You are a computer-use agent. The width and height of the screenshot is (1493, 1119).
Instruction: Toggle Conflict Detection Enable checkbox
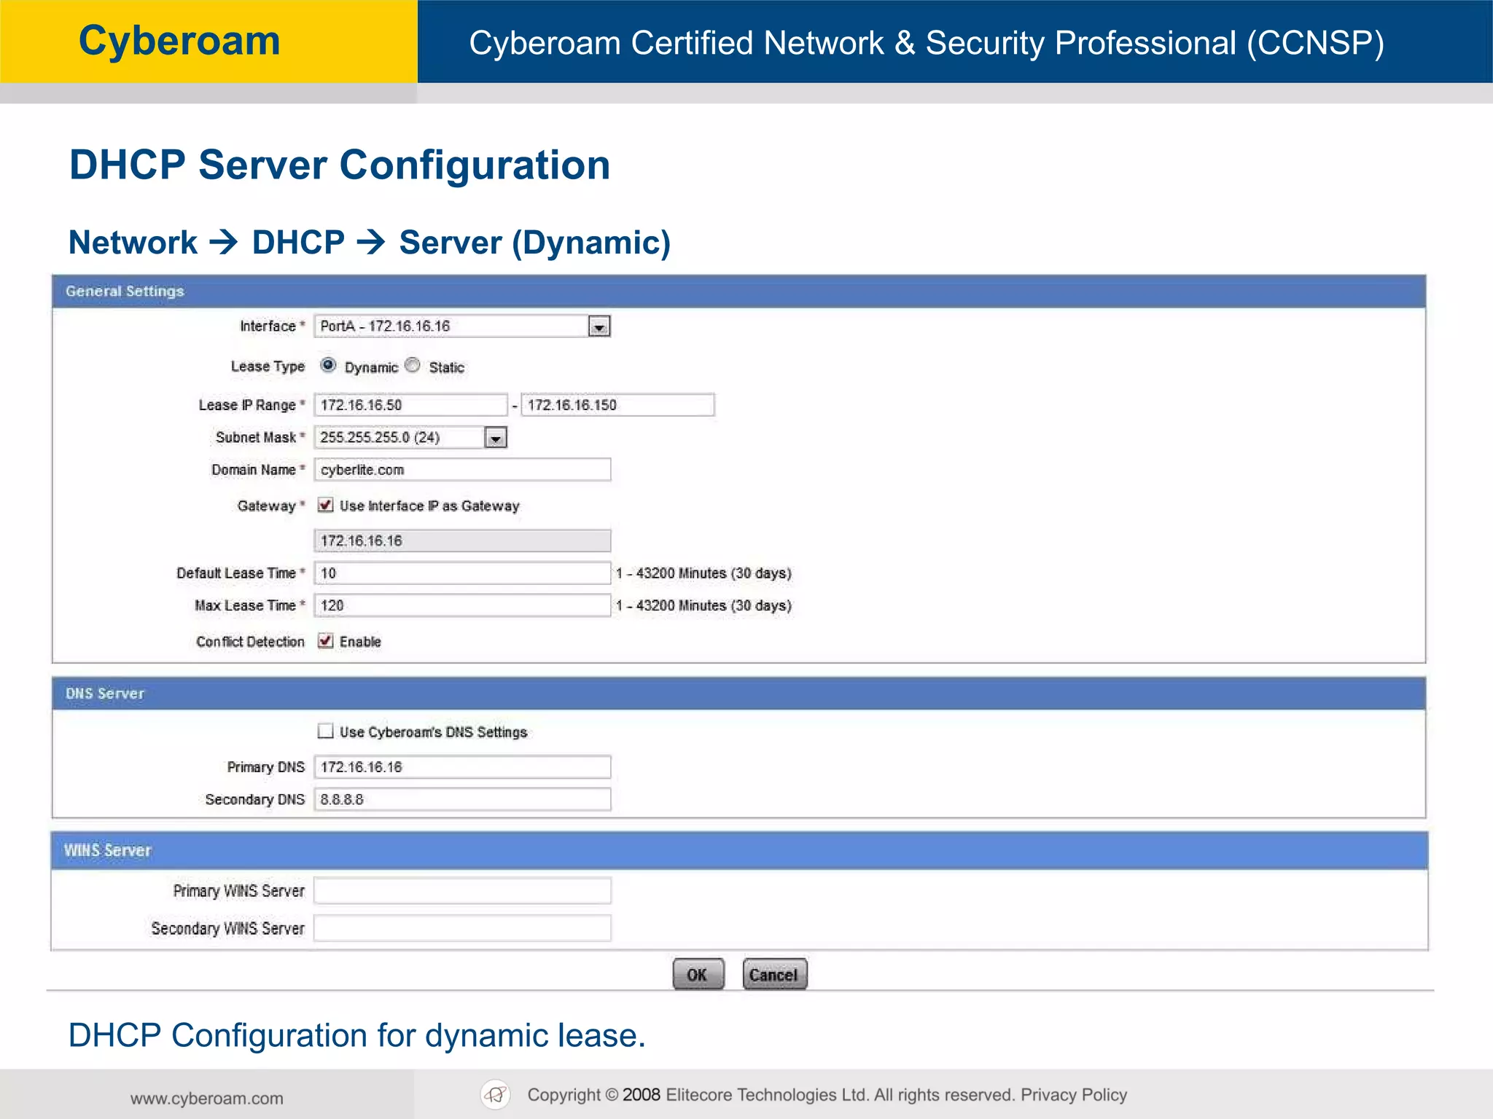pos(325,640)
